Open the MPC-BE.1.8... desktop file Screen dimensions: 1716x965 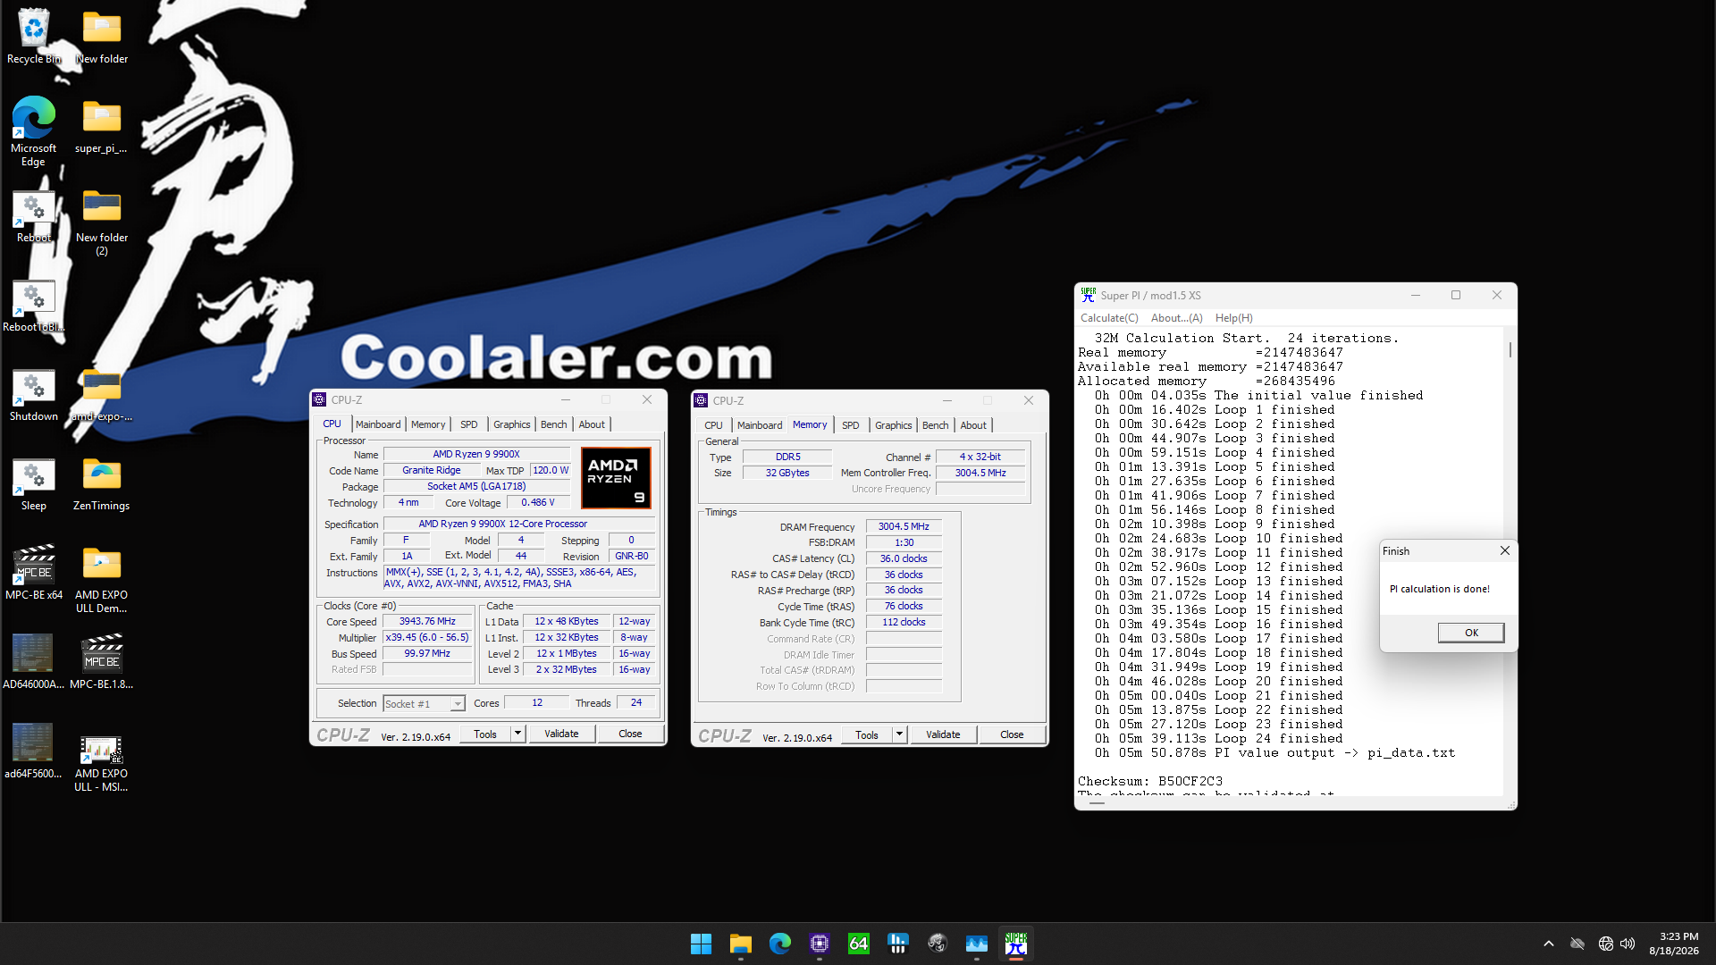(x=102, y=662)
